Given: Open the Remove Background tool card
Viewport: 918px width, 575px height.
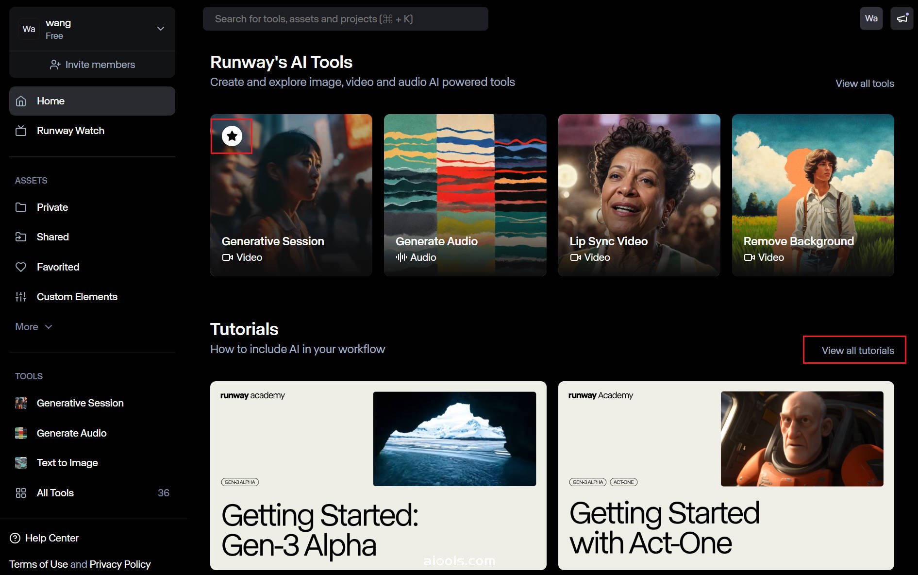Looking at the screenshot, I should [x=813, y=195].
